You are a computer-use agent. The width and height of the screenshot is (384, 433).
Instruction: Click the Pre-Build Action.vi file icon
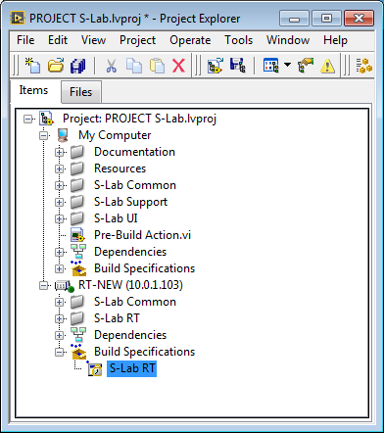click(77, 235)
